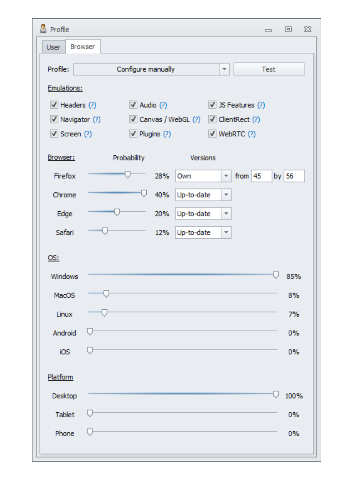Image resolution: width=350 pixels, height=488 pixels.
Task: Click the Firefox from-version field showing 45
Action: tap(261, 176)
